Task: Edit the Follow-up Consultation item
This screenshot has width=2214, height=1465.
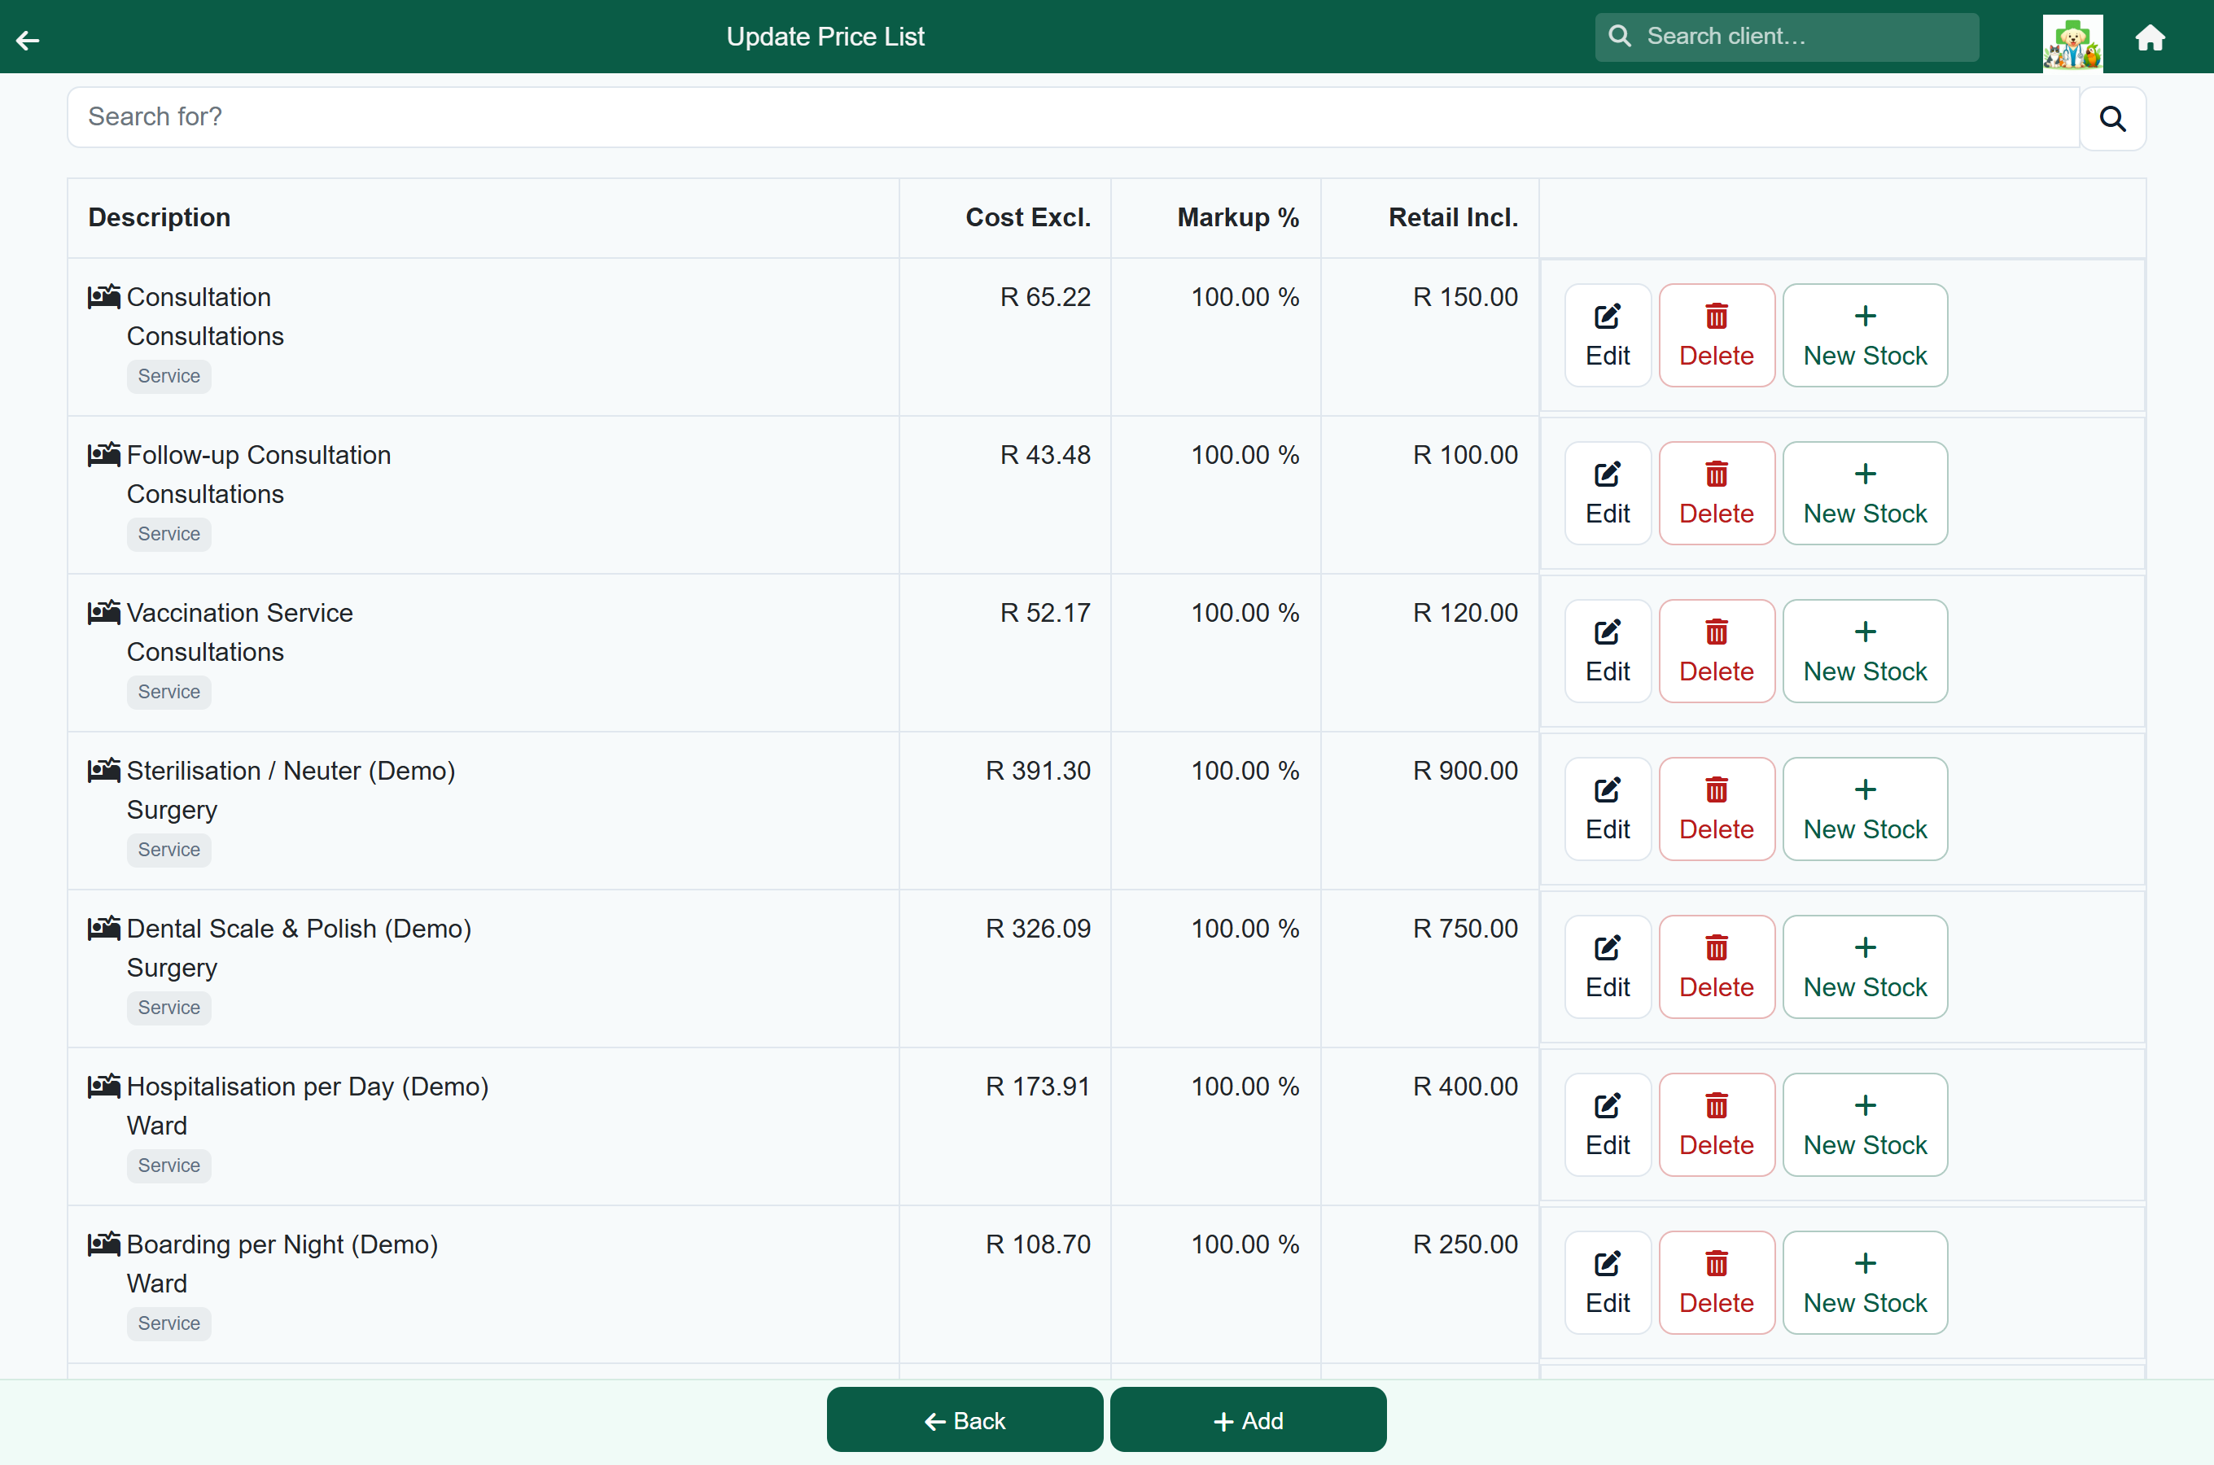Action: tap(1608, 493)
